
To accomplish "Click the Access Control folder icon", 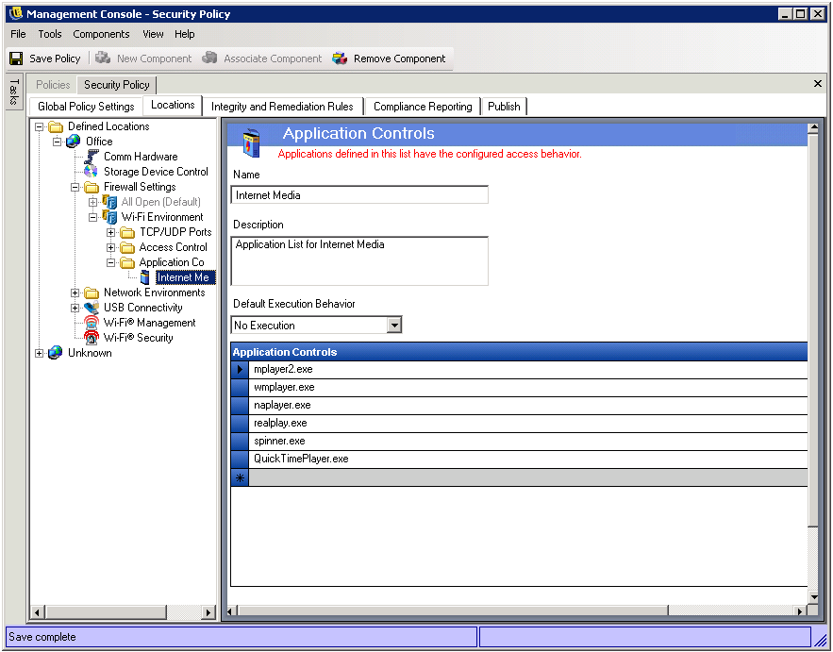I will coord(127,247).
